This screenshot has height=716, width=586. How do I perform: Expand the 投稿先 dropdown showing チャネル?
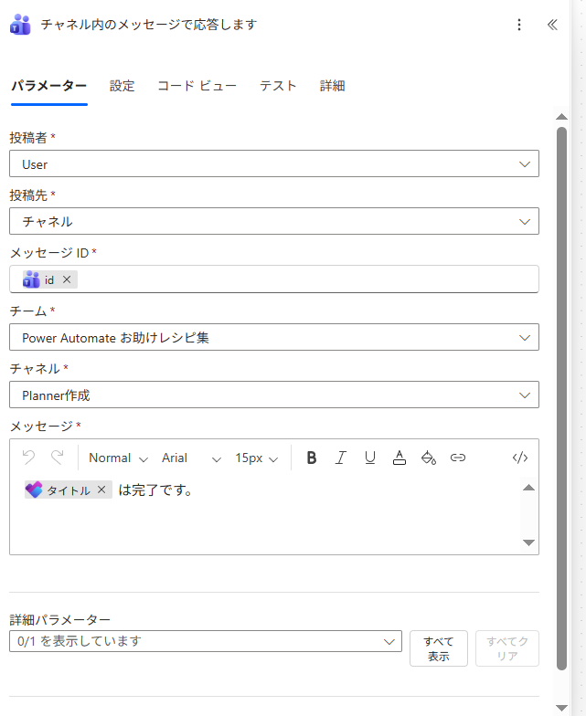pyautogui.click(x=274, y=221)
